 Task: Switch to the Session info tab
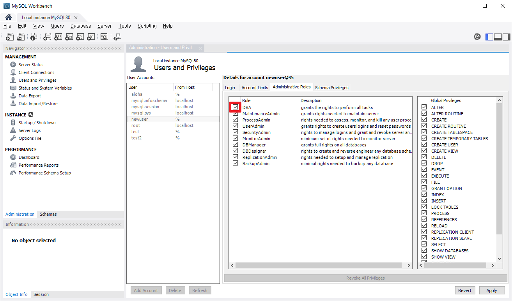pyautogui.click(x=41, y=294)
